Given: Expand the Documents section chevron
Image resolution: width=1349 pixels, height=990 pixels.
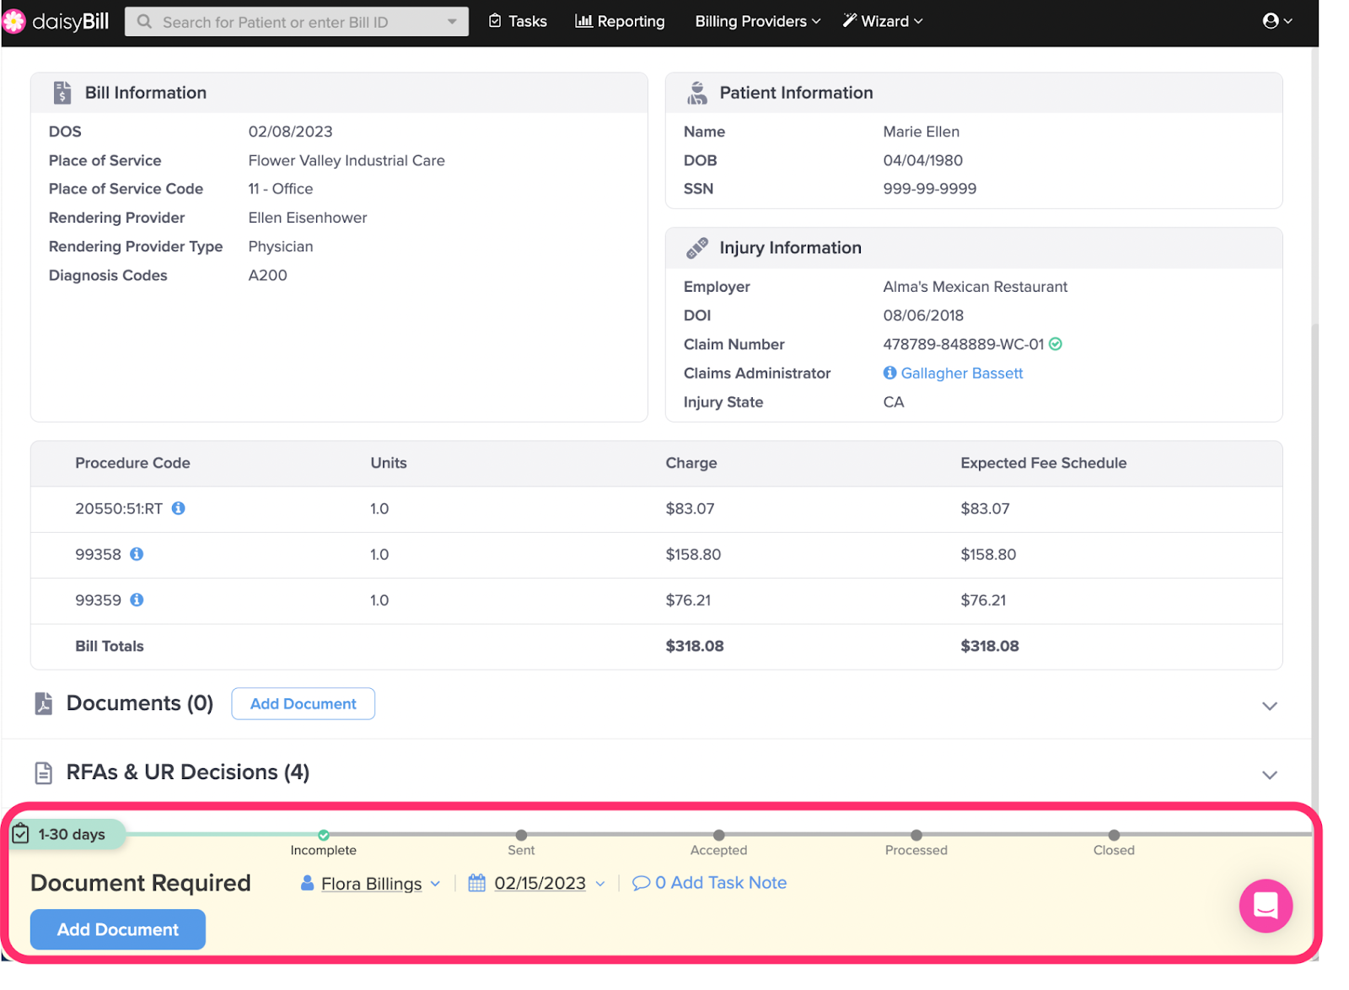Looking at the screenshot, I should pos(1269,706).
